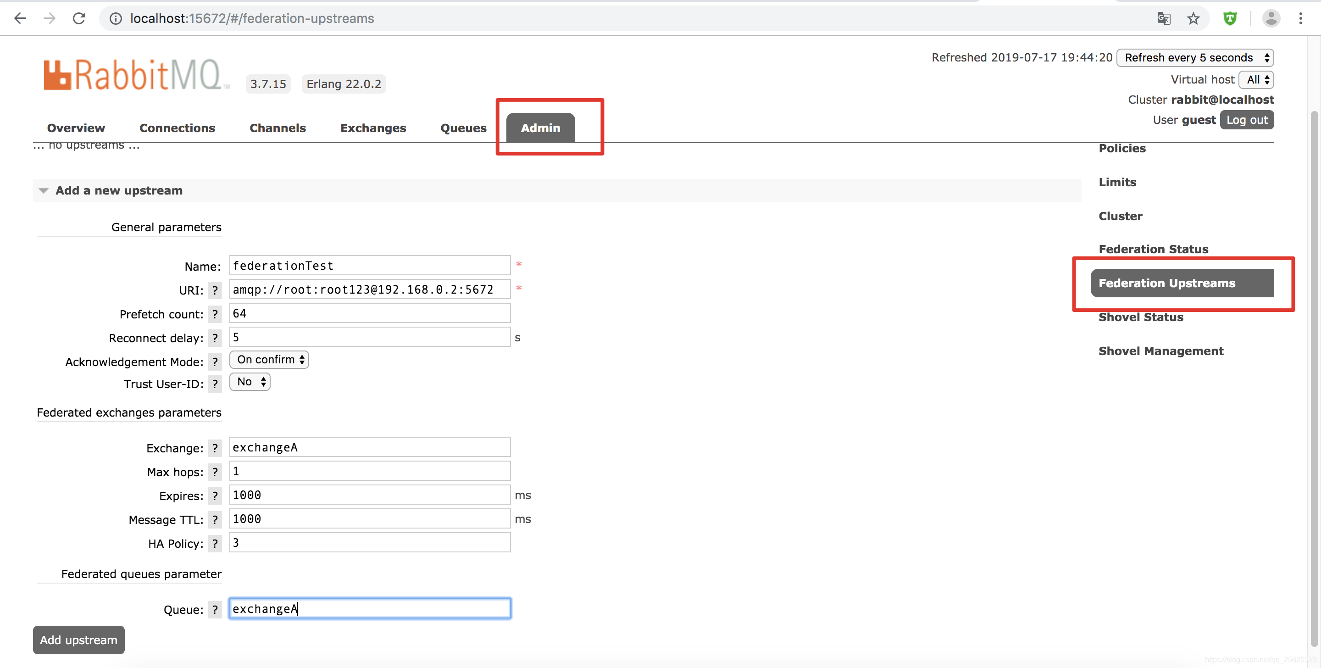Open the Refresh every 5 seconds dropdown
Viewport: 1321px width, 668px height.
[x=1195, y=57]
